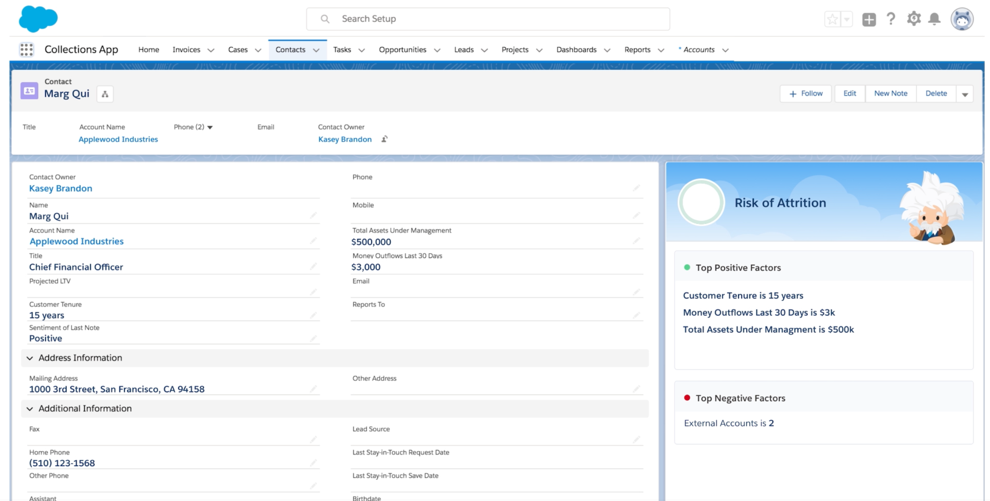This screenshot has height=501, width=990.
Task: Go to the Home tab
Action: 148,50
